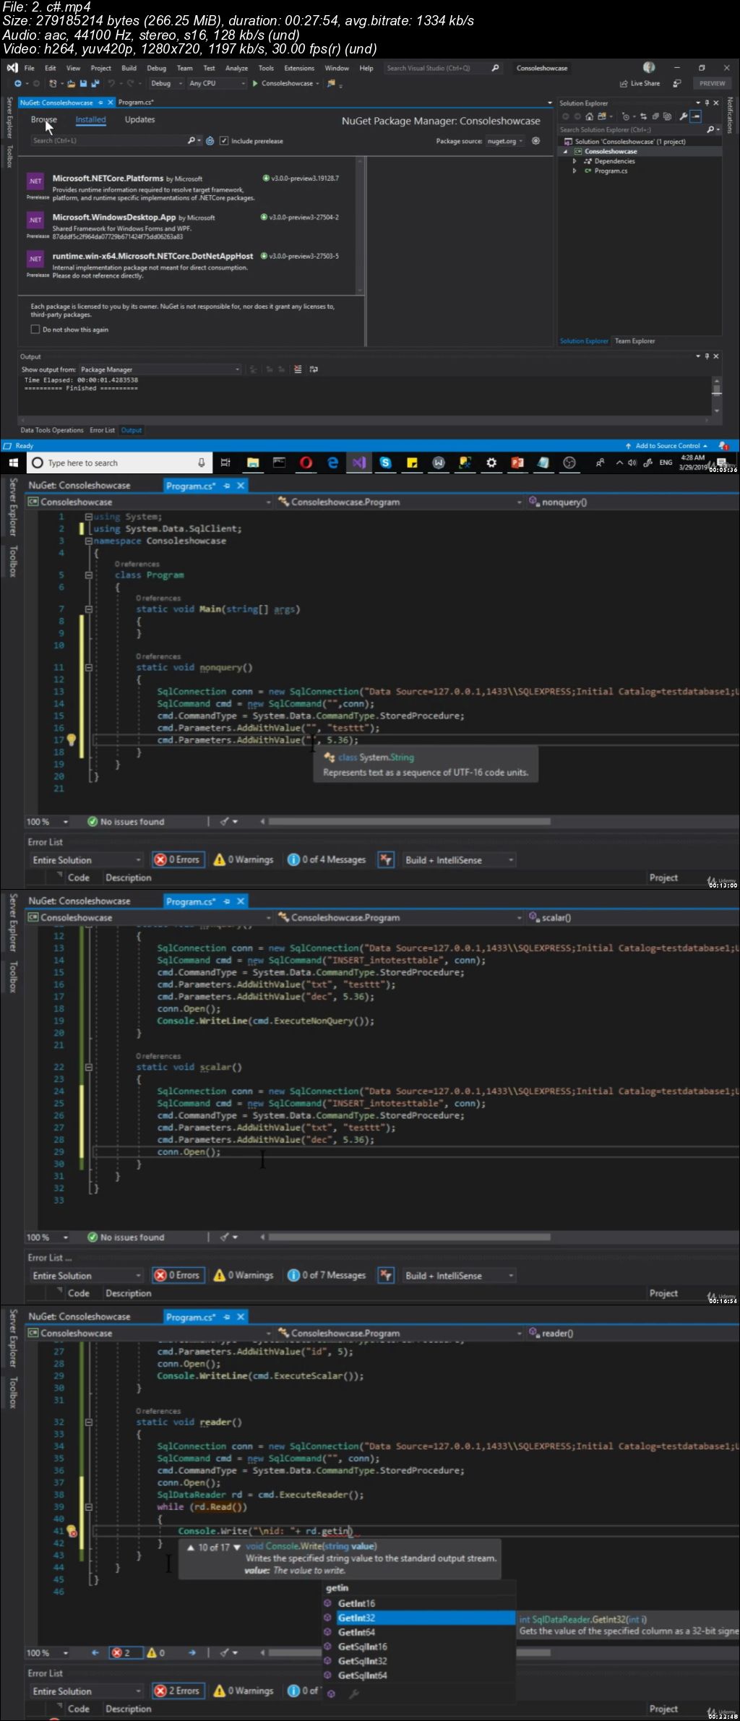The width and height of the screenshot is (740, 1721).
Task: Open Show output from Package Manager dropdown
Action: pos(160,369)
